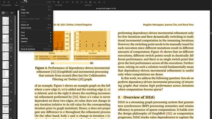Click 'Figure 4.' bold caption label
The width and height of the screenshot is (212, 119).
41,68
